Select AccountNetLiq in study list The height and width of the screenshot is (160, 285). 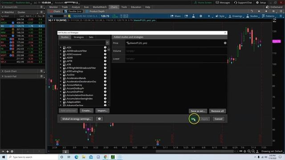(74, 85)
